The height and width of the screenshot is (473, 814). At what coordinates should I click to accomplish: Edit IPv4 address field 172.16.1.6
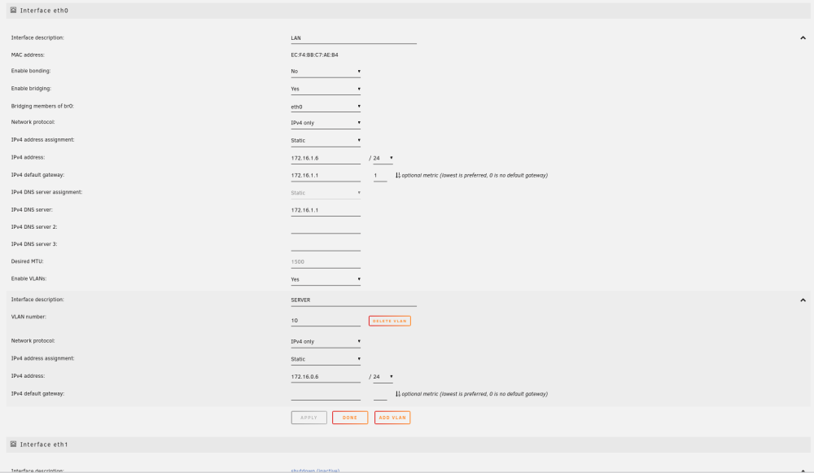pyautogui.click(x=326, y=159)
